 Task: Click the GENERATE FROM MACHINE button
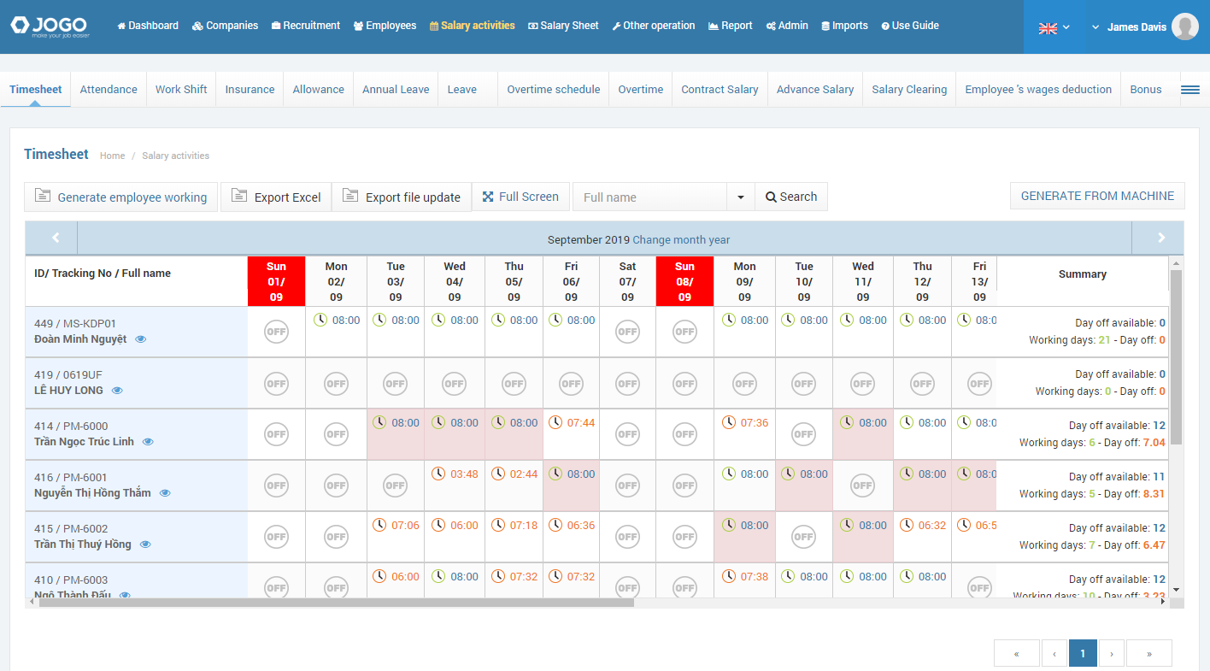[x=1097, y=196]
